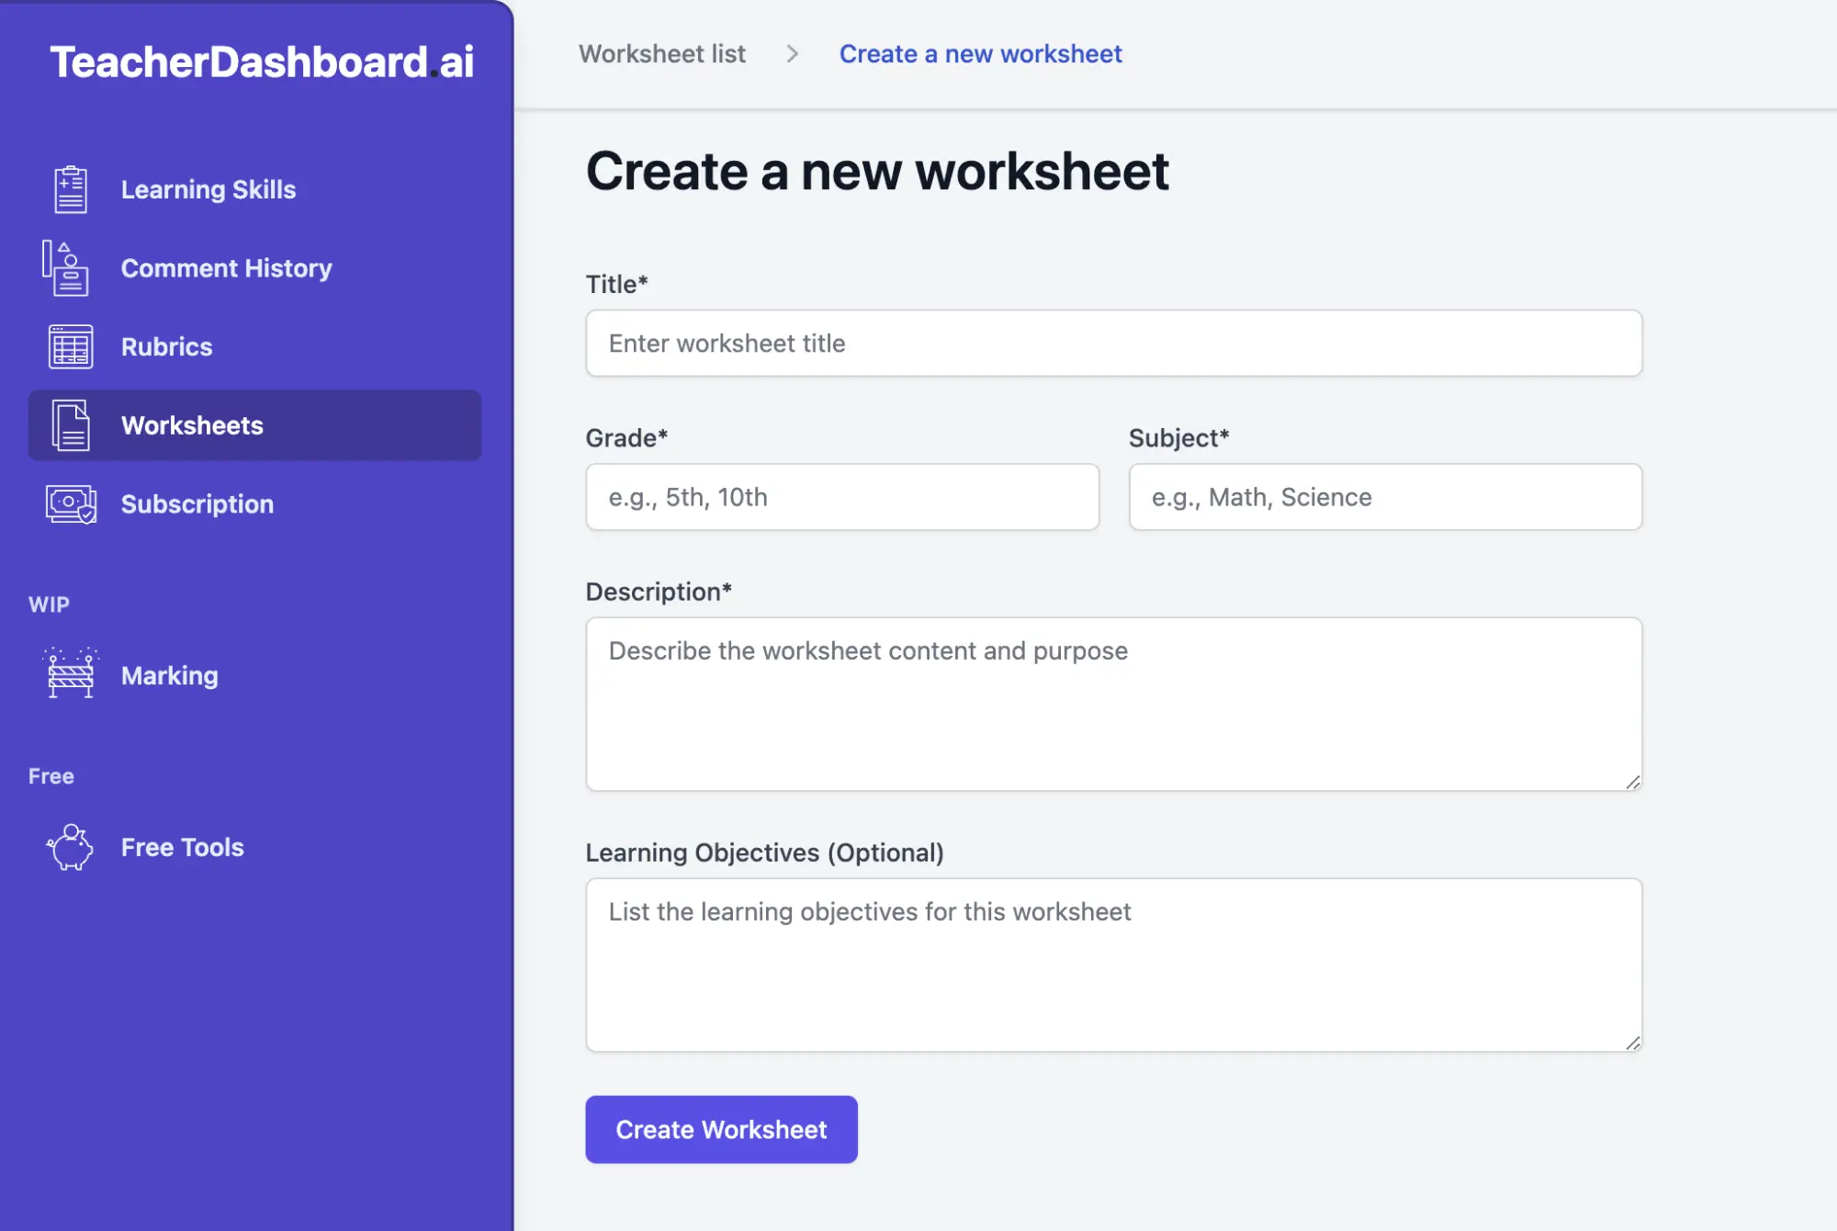Click the Title input field
1837x1231 pixels.
click(x=1113, y=342)
